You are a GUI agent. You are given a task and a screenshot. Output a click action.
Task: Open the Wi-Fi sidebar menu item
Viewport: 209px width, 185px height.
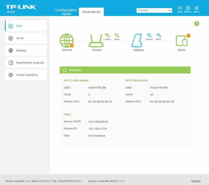point(26,38)
